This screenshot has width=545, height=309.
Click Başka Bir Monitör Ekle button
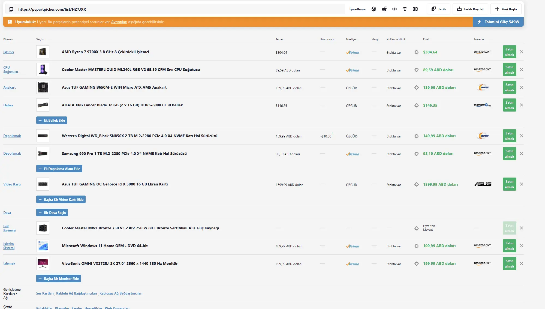[59, 278]
